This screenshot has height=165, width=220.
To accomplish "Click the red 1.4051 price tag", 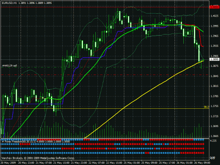I will pos(214,7).
